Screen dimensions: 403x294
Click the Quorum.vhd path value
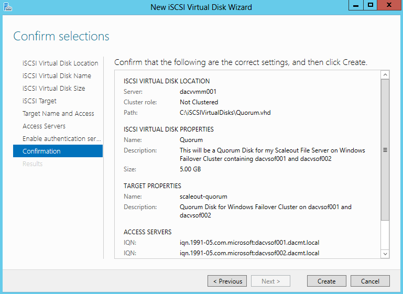pos(225,113)
